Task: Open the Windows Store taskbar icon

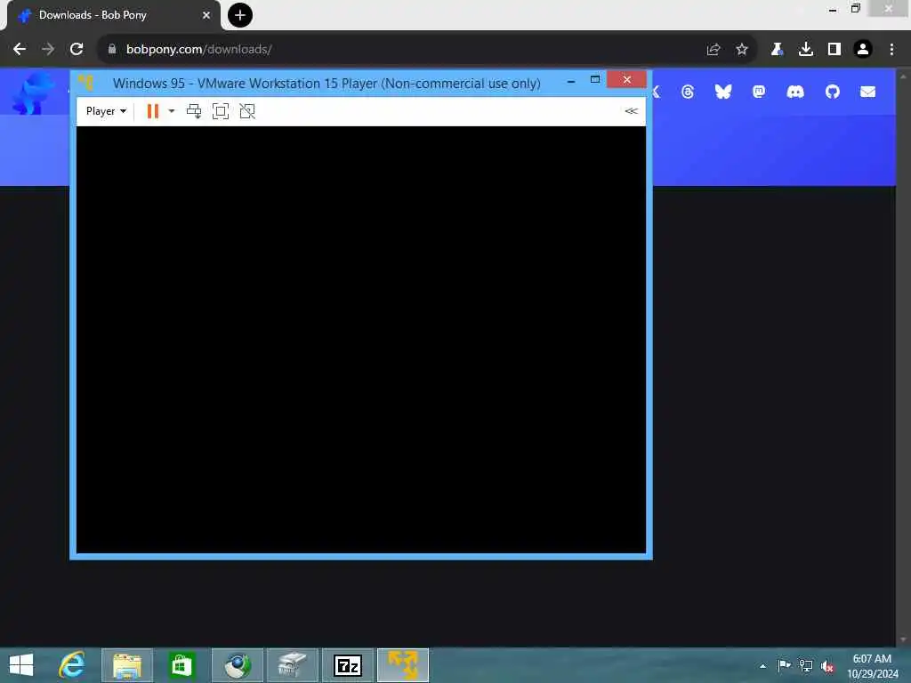Action: point(181,665)
